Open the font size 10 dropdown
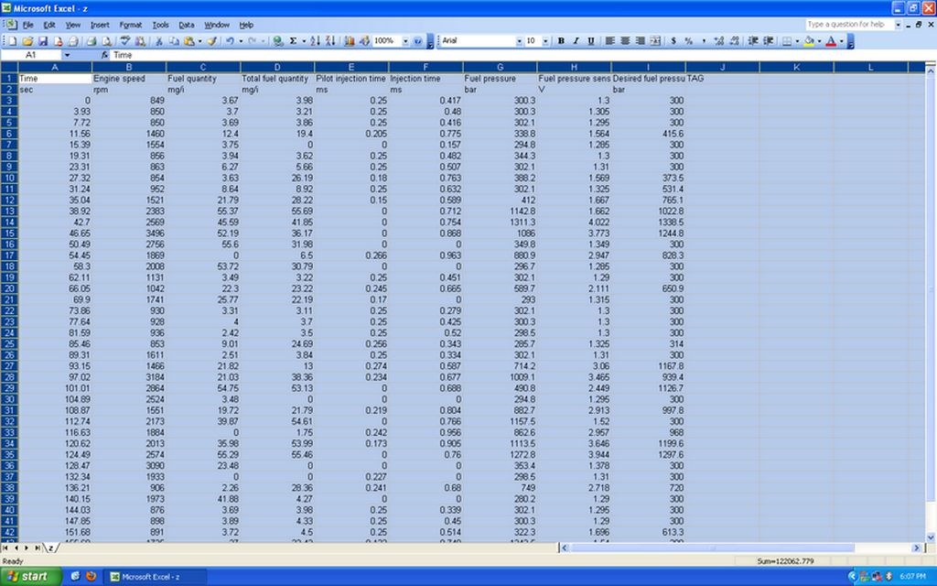937x586 pixels. point(545,40)
